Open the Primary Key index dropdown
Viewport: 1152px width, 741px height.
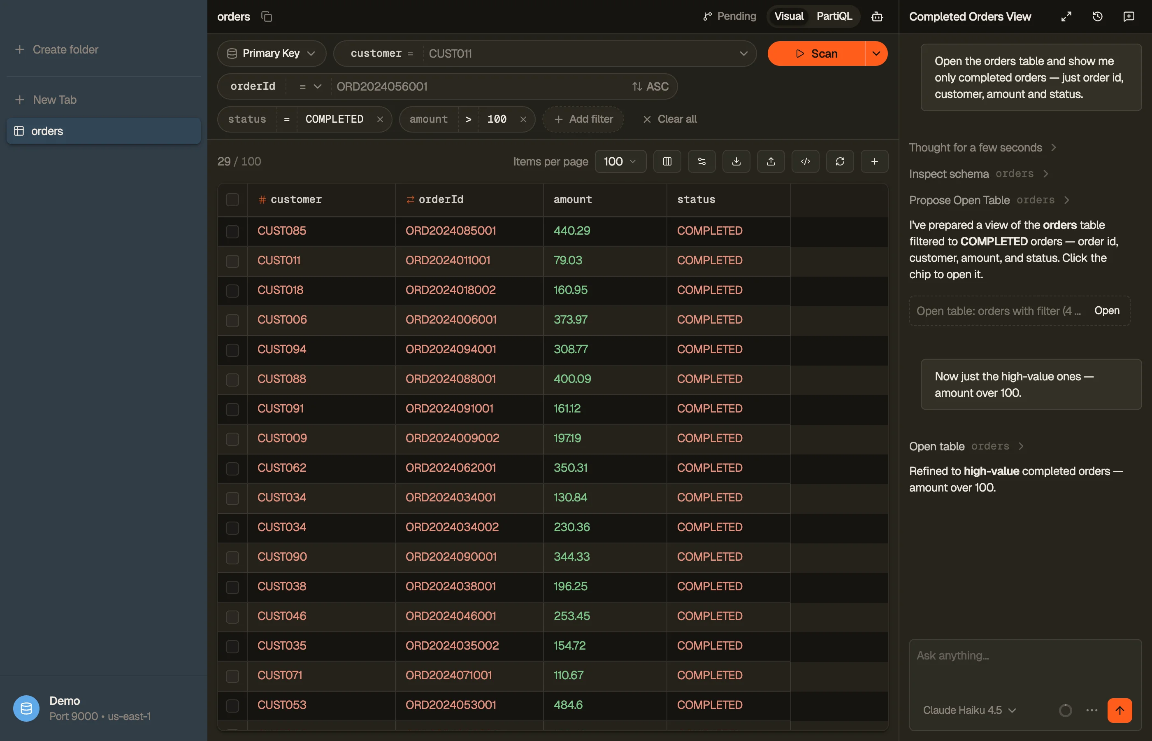click(272, 54)
